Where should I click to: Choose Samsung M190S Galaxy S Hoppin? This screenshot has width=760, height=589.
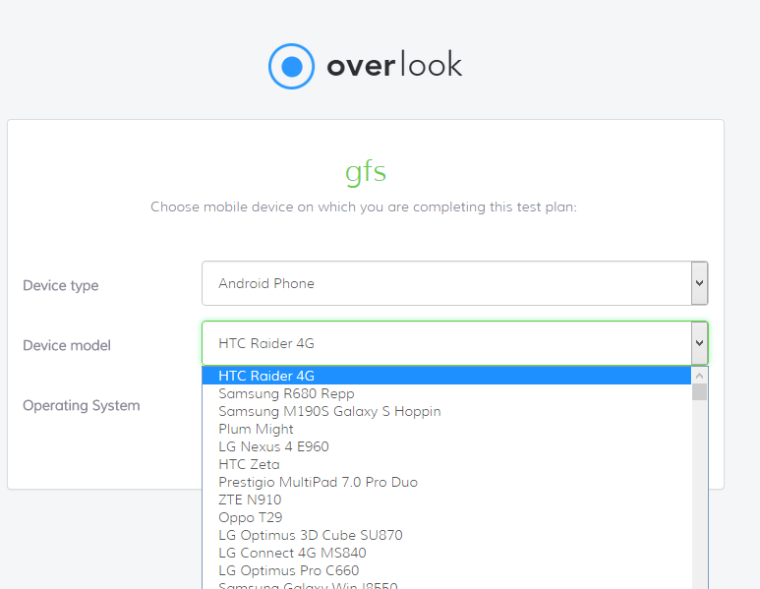pyautogui.click(x=446, y=411)
